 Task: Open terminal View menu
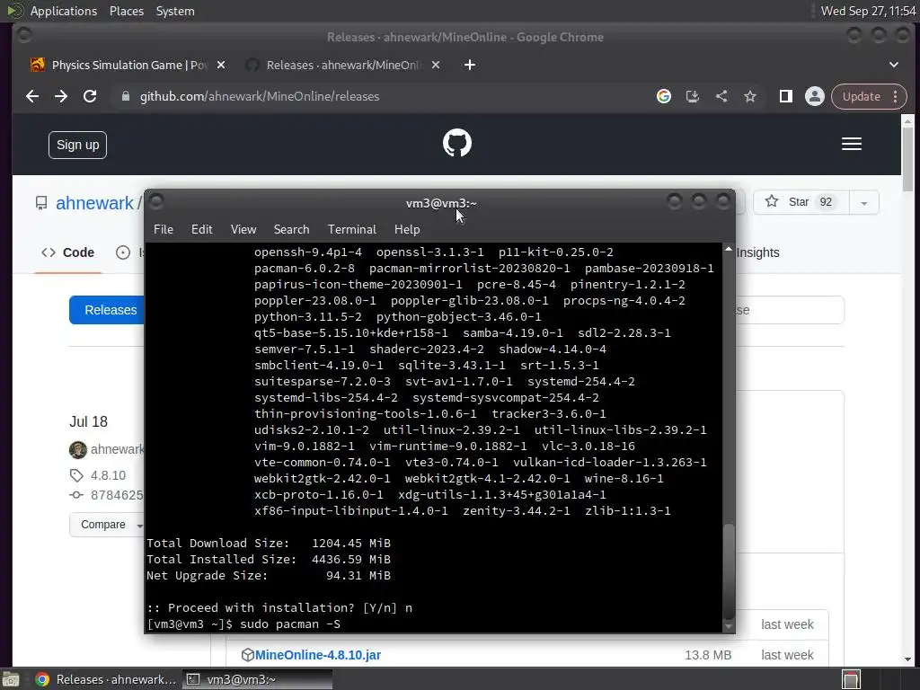pyautogui.click(x=243, y=229)
